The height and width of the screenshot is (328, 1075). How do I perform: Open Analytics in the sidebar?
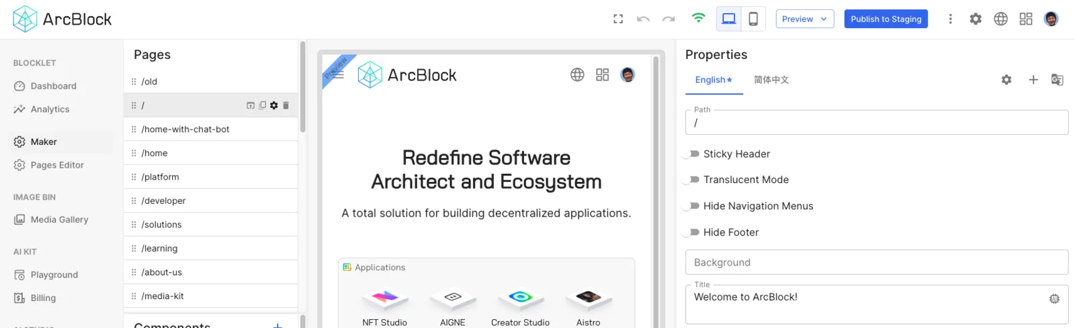point(50,109)
